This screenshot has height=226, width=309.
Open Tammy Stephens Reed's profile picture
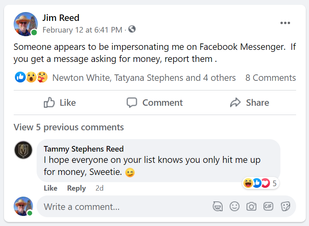point(23,150)
